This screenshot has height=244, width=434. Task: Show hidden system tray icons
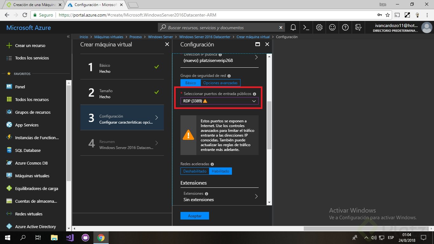366,238
